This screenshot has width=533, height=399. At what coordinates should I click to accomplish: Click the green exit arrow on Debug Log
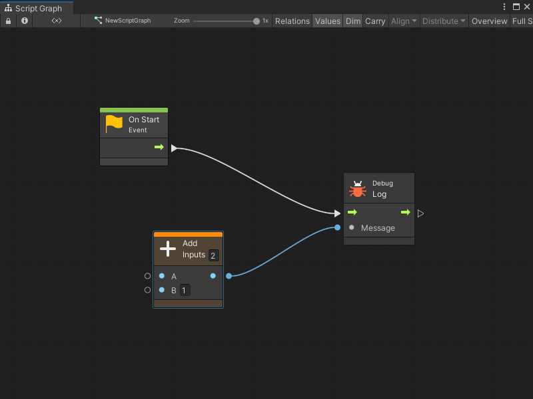tap(405, 212)
